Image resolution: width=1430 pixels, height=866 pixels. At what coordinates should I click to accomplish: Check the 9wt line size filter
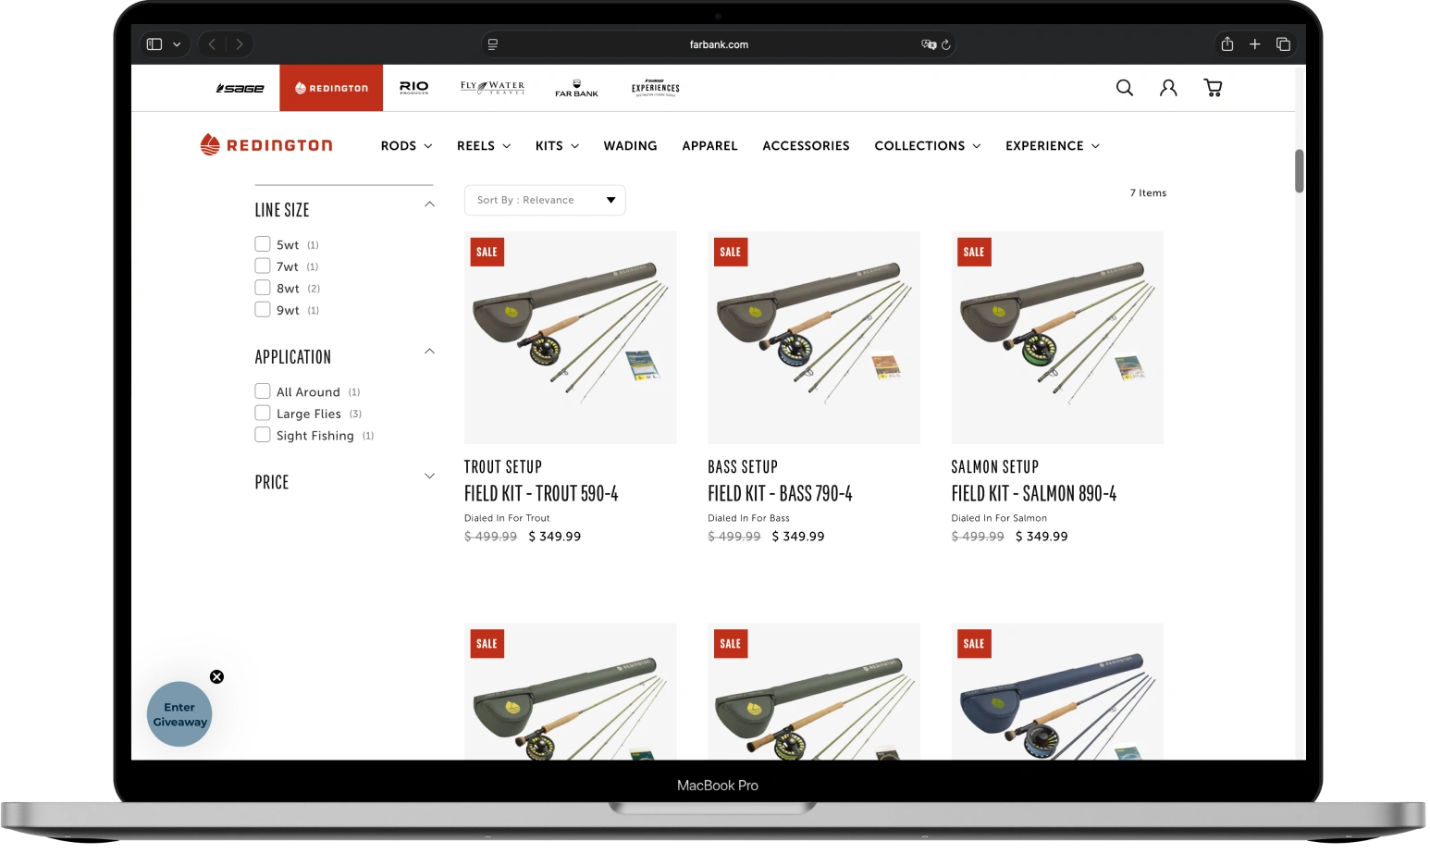pyautogui.click(x=263, y=310)
